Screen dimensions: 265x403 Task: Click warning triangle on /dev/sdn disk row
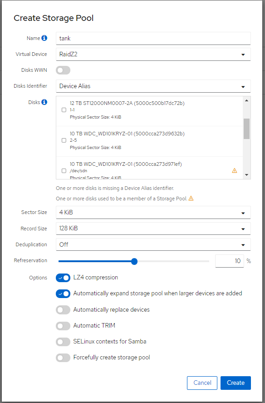click(235, 170)
